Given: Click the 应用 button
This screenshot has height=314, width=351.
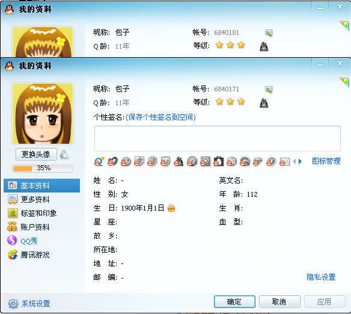Looking at the screenshot, I should (x=325, y=302).
